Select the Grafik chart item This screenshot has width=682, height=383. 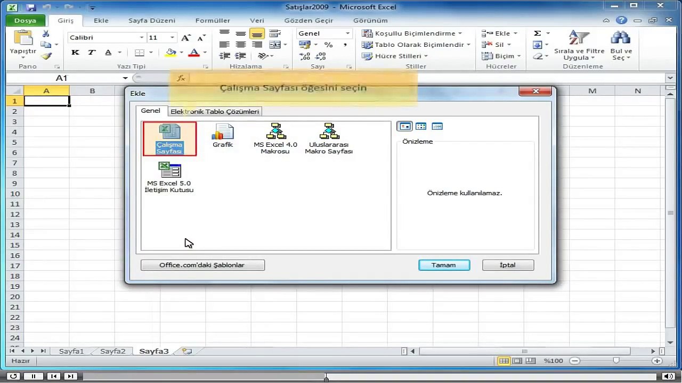point(223,135)
